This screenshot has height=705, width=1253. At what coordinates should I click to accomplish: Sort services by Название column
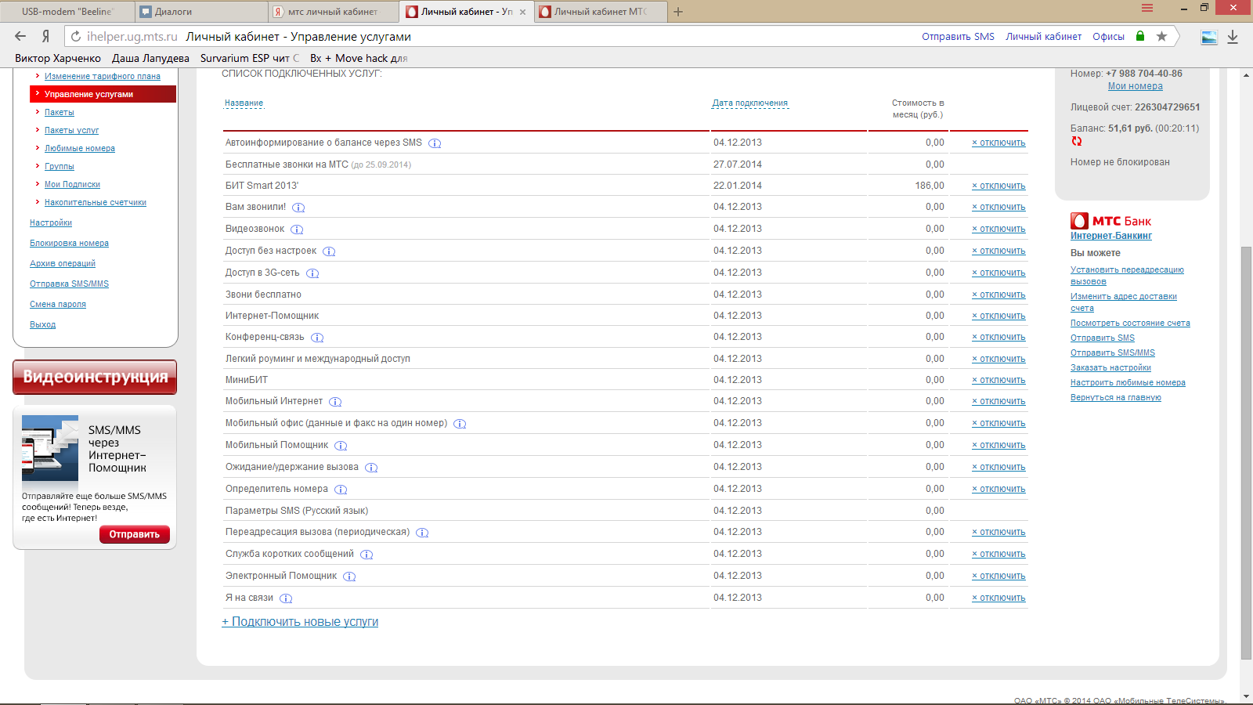pos(244,103)
